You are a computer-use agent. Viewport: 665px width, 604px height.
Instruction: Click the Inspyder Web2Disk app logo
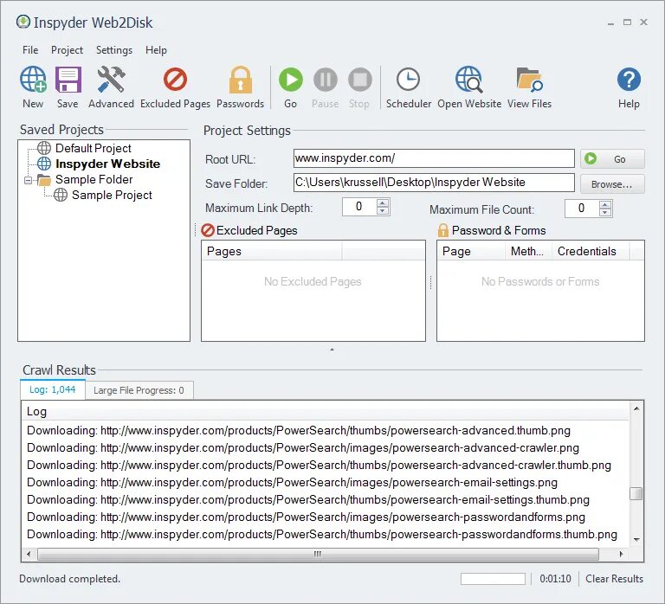click(23, 22)
